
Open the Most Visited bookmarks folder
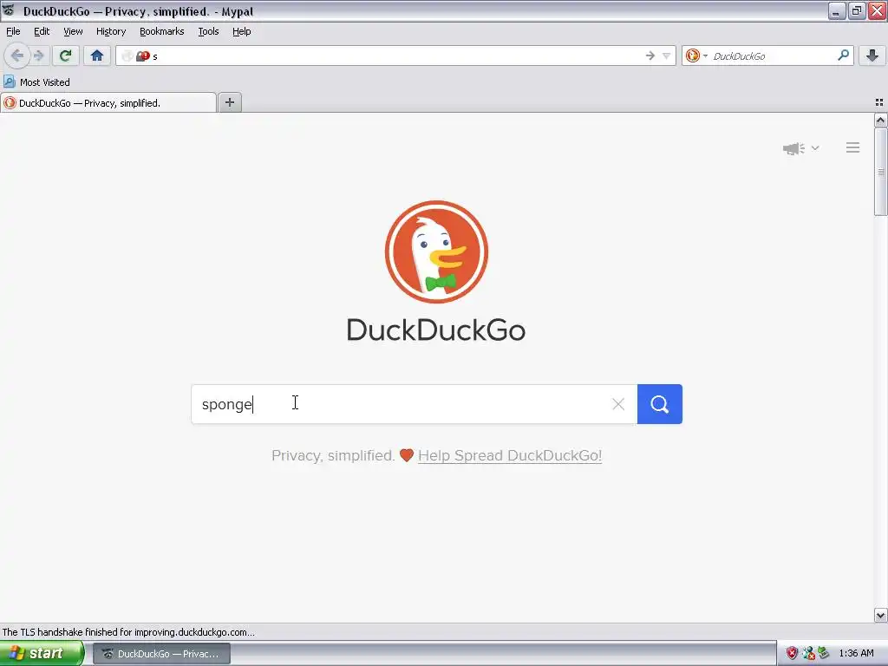(37, 82)
